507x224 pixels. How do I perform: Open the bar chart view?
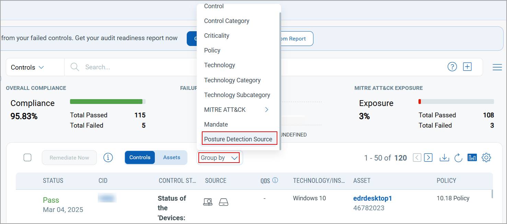point(472,157)
